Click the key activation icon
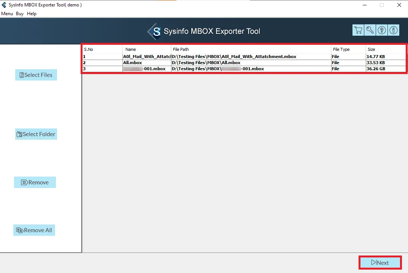The height and width of the screenshot is (273, 408). coord(370,30)
